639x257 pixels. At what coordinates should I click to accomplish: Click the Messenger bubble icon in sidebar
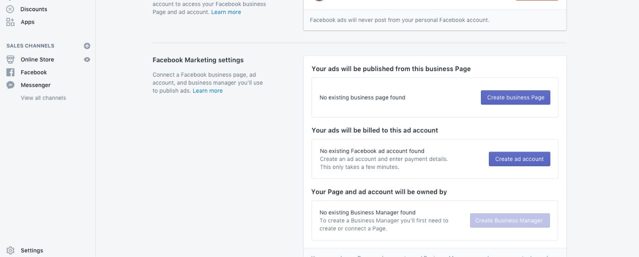point(10,85)
